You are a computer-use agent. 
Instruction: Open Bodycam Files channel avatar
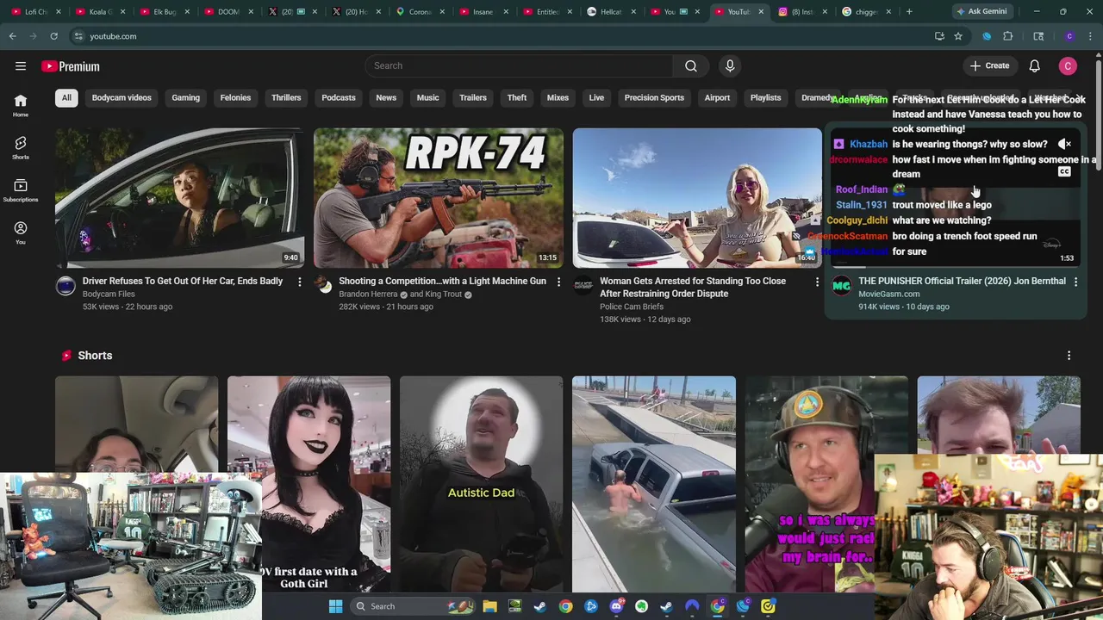(x=65, y=286)
